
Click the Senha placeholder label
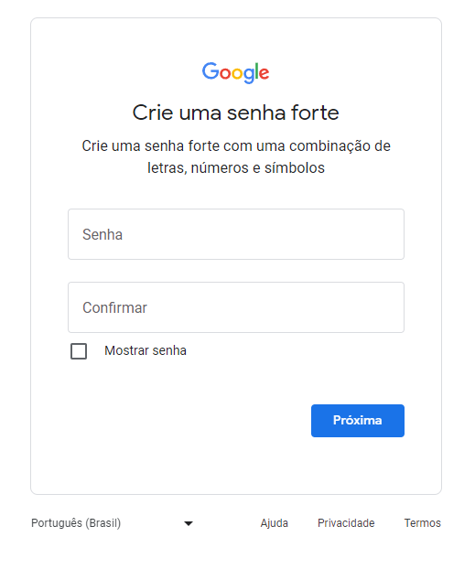point(103,234)
